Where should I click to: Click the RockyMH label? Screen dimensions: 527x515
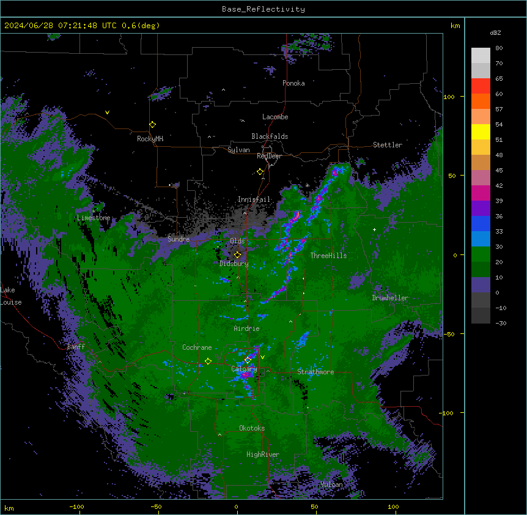[x=150, y=139]
